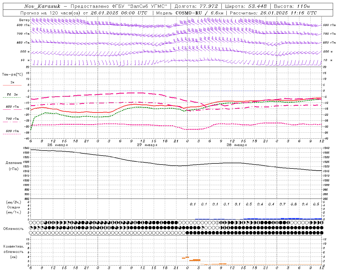The width and height of the screenshot is (337, 270).
Task: Click the '(мм/3ч.)' precipitation unit label
Action: pos(14,202)
